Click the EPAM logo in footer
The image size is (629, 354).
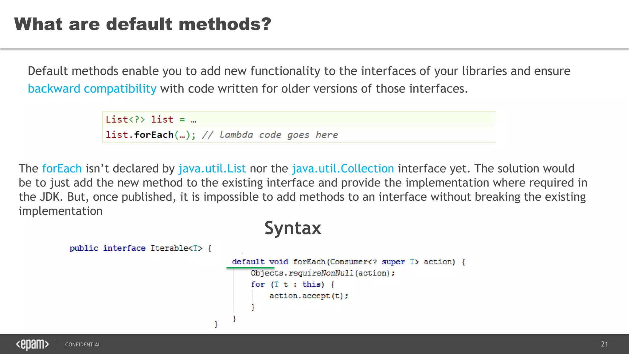pos(32,344)
